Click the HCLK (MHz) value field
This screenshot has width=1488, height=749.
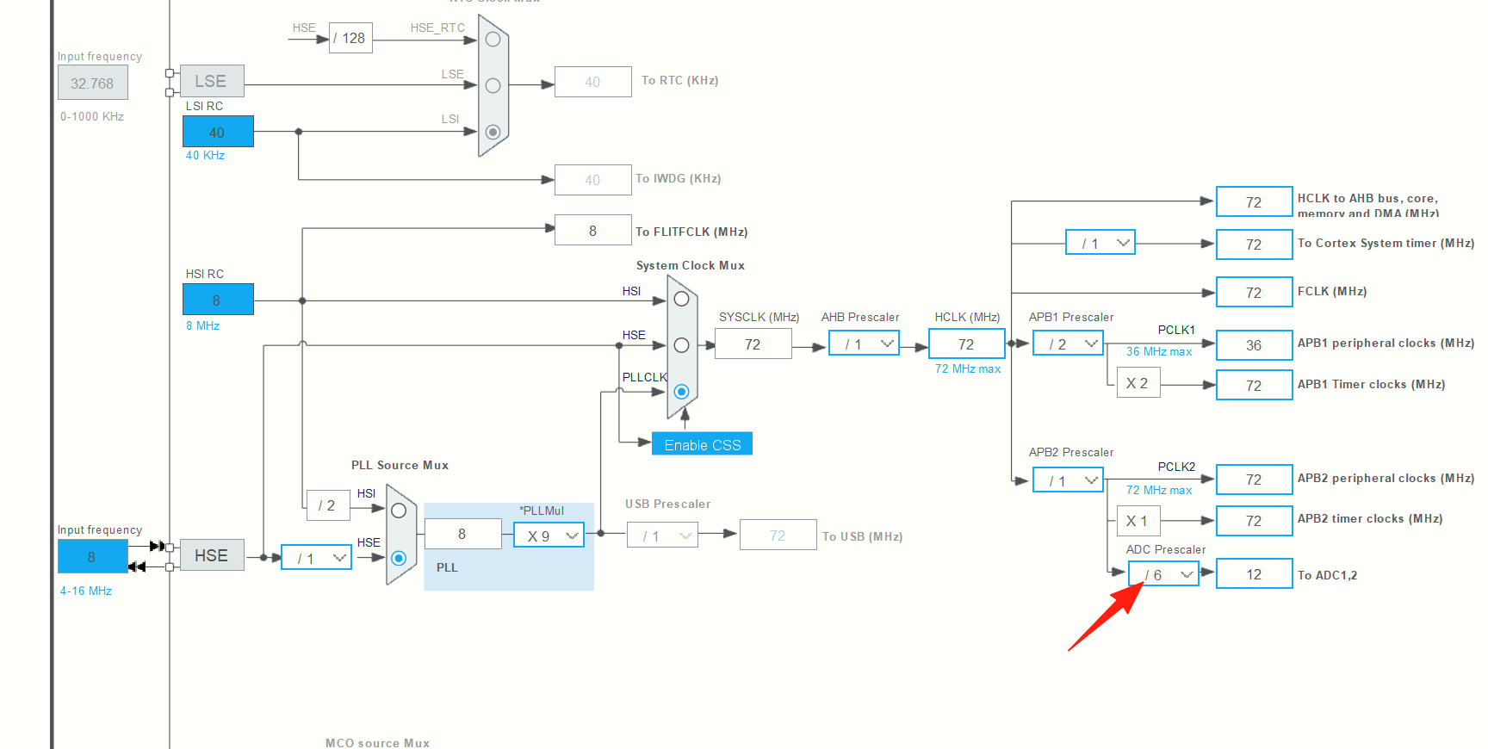966,344
